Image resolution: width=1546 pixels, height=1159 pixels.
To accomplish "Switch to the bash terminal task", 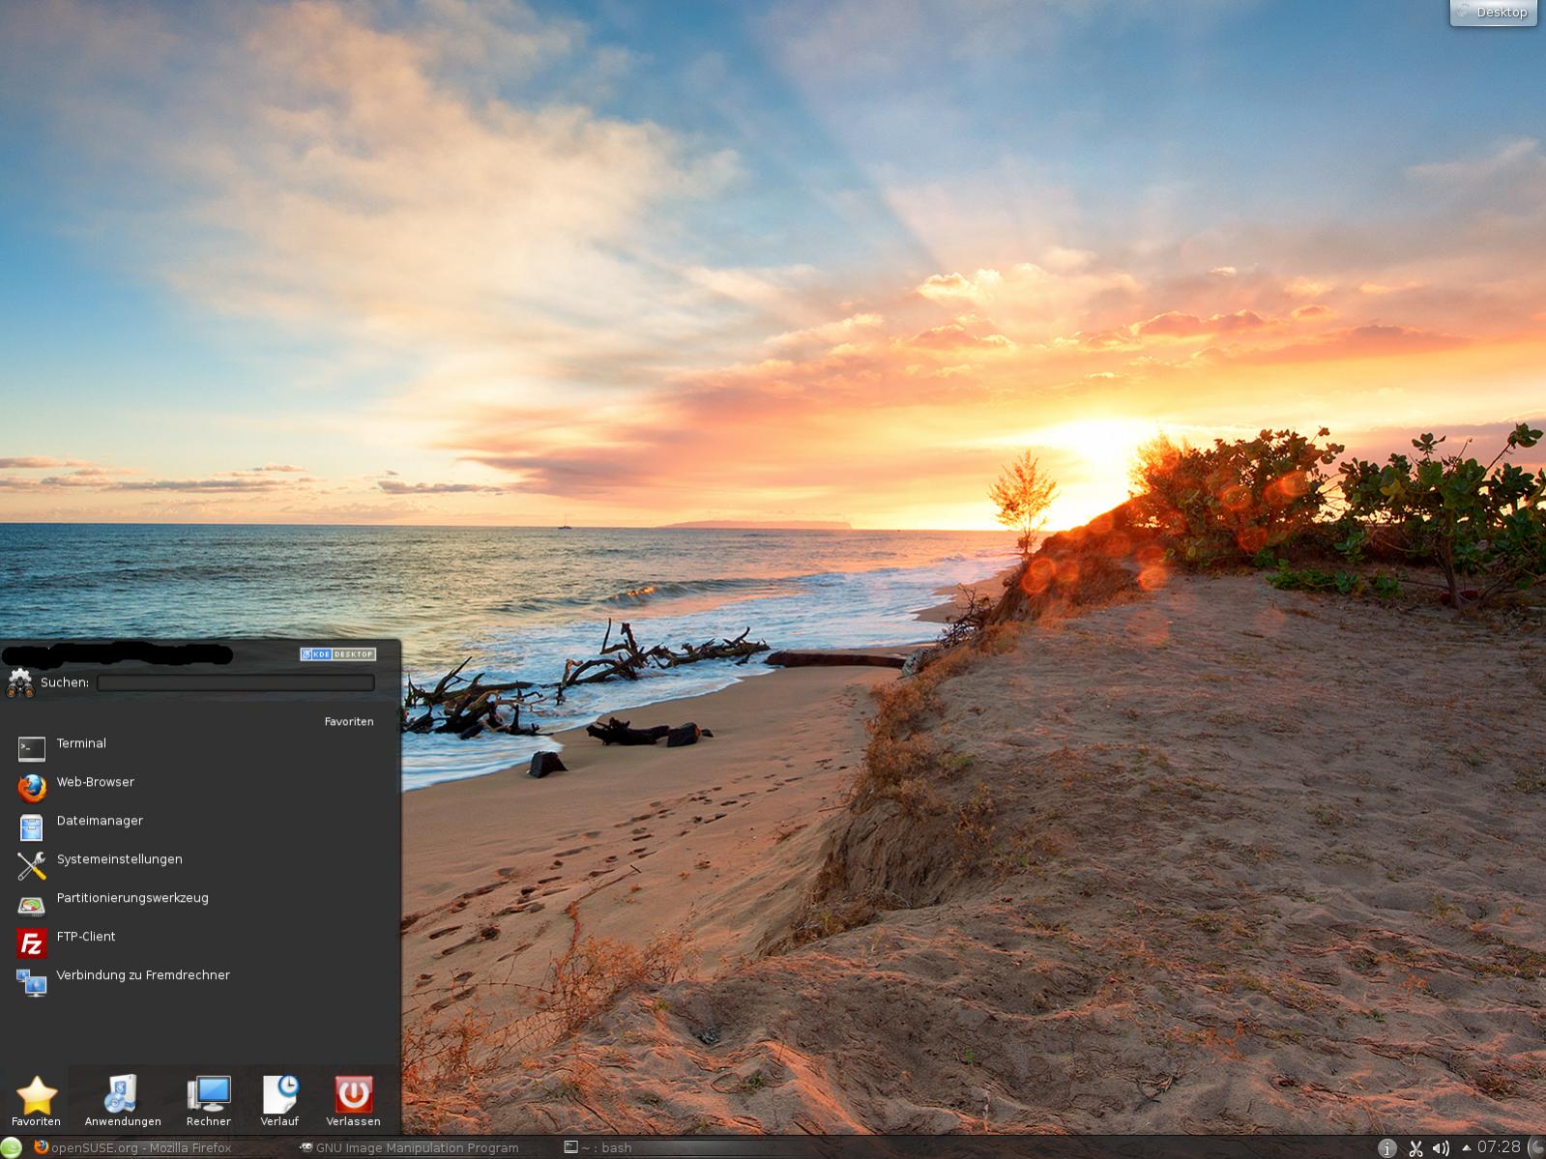I will click(598, 1147).
